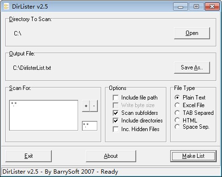Image resolution: width=222 pixels, height=177 pixels.
Task: Minimize the DirLister window
Action: pos(180,7)
